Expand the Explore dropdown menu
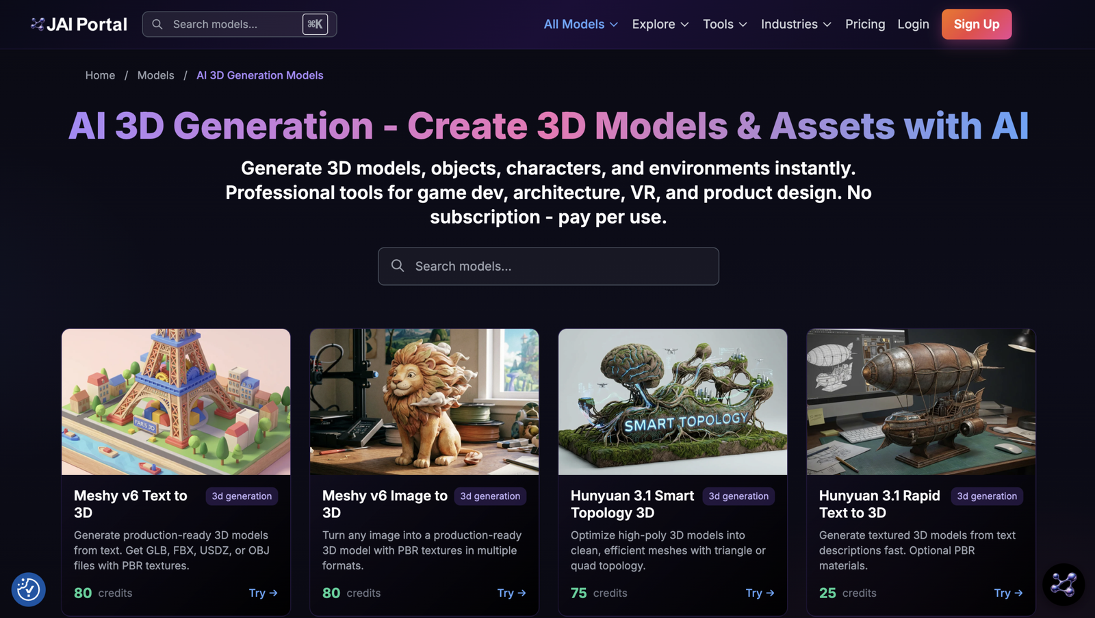Image resolution: width=1095 pixels, height=618 pixels. coord(660,24)
